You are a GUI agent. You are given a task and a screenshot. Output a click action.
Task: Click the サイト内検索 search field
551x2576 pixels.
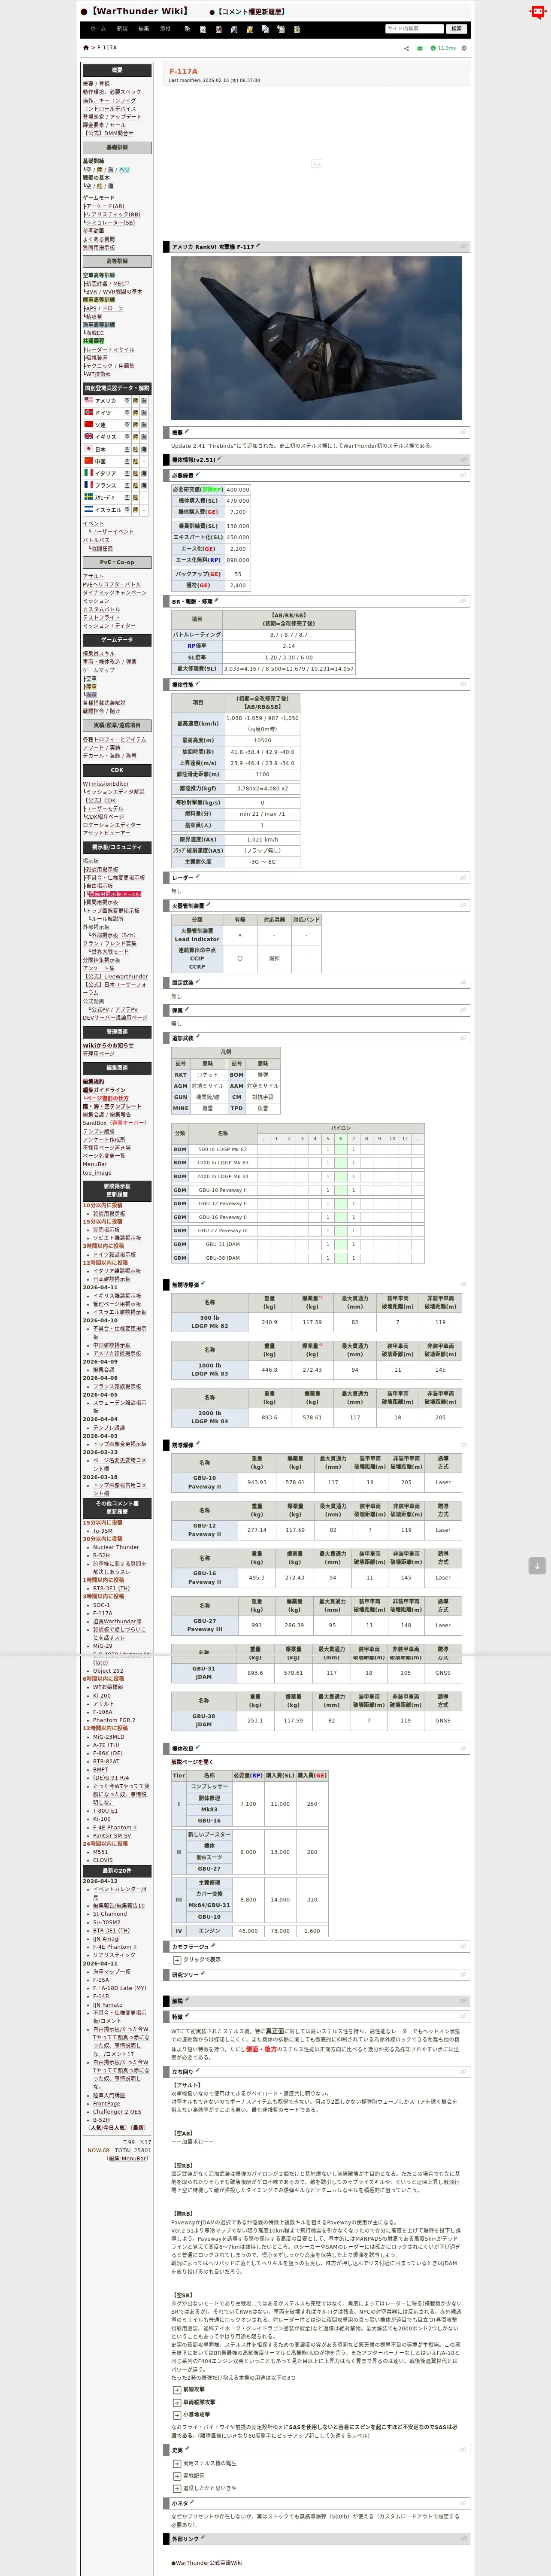414,29
